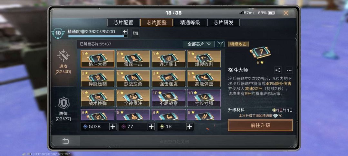Select the 雷霆一击 chip card
The image size is (348, 156).
pos(133,59)
